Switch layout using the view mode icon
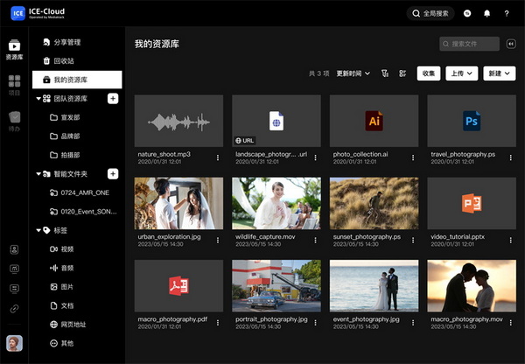This screenshot has height=364, width=525. pyautogui.click(x=402, y=73)
